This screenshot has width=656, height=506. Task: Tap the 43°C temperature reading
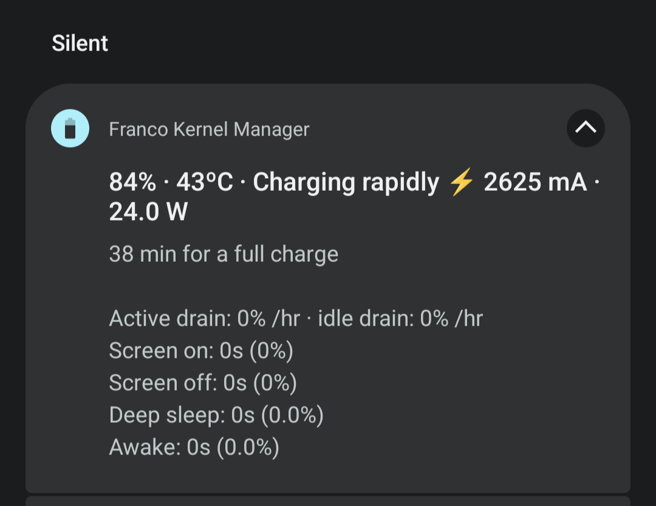(205, 182)
